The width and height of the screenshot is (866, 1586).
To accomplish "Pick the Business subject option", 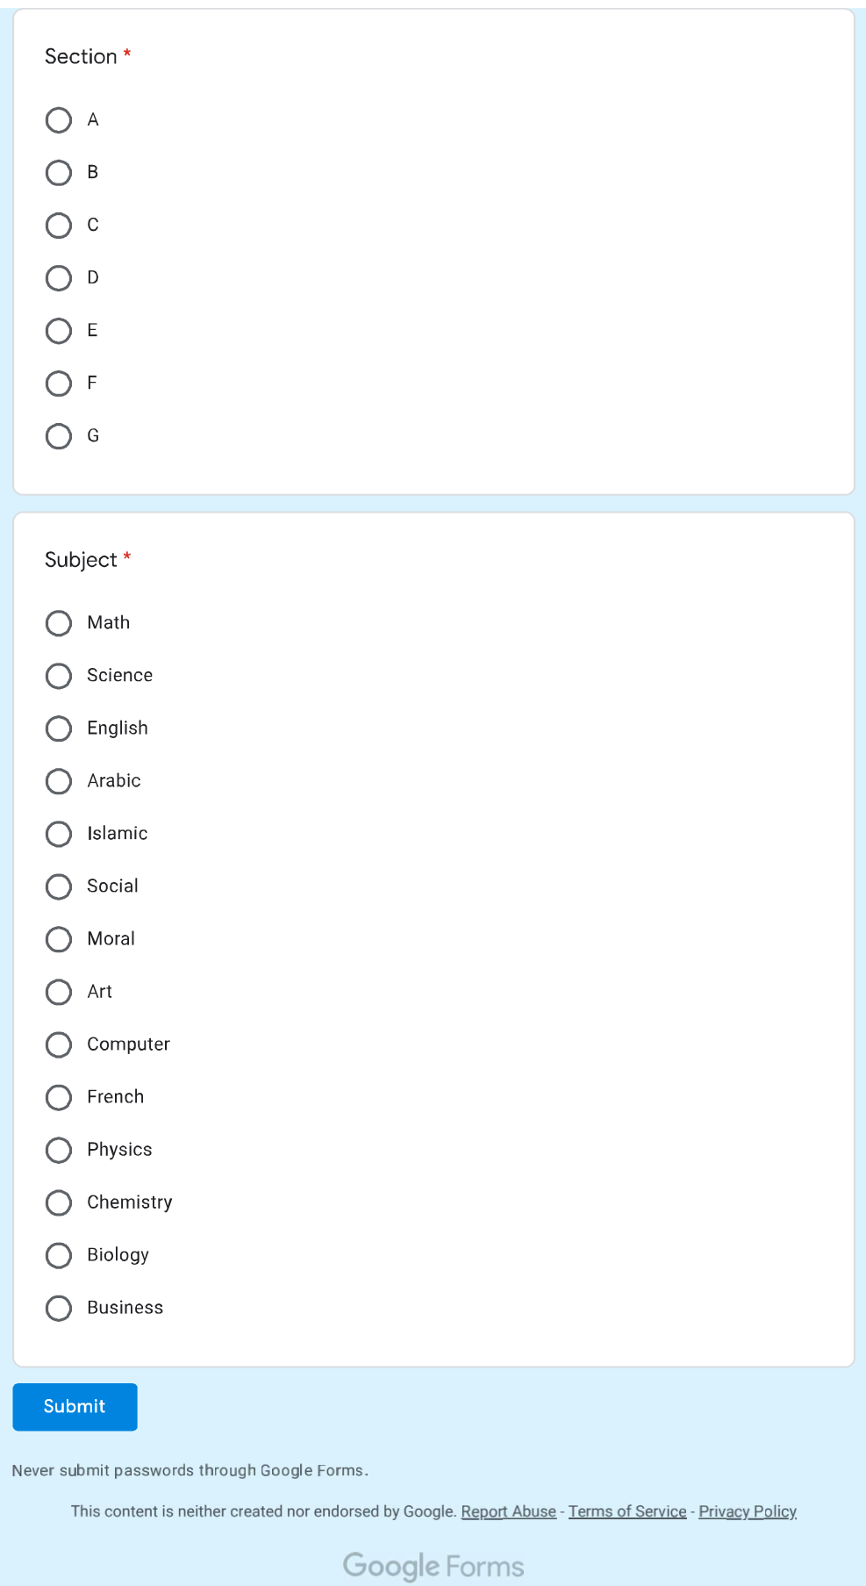I will (x=59, y=1308).
